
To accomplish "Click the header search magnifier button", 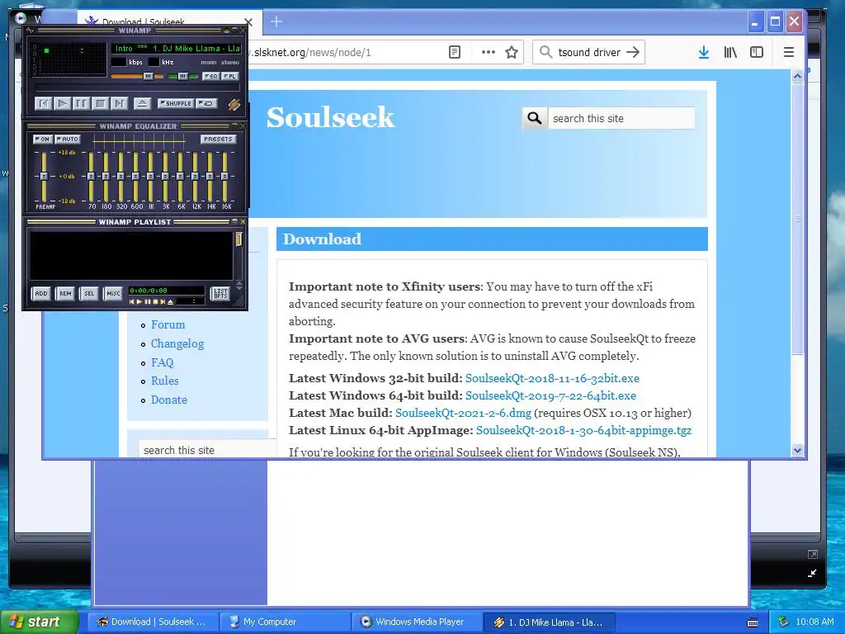I will point(535,118).
